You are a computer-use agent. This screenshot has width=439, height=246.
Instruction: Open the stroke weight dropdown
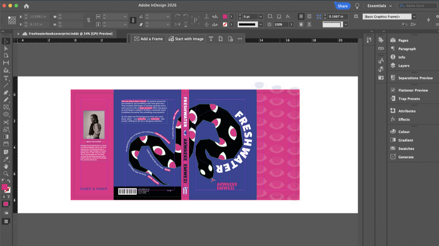point(261,17)
